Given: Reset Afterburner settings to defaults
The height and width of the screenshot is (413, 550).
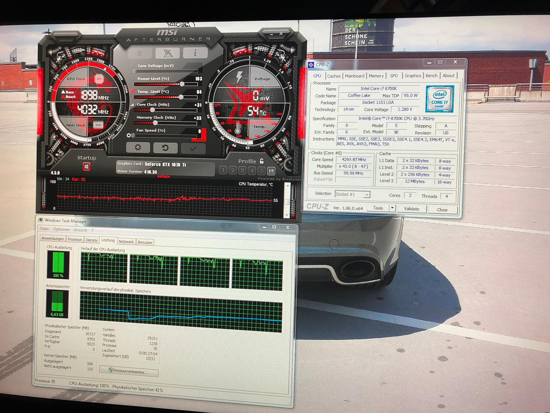Looking at the screenshot, I should click(x=165, y=148).
